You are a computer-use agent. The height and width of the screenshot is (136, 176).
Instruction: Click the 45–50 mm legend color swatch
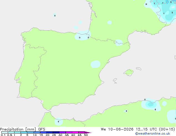82,132
